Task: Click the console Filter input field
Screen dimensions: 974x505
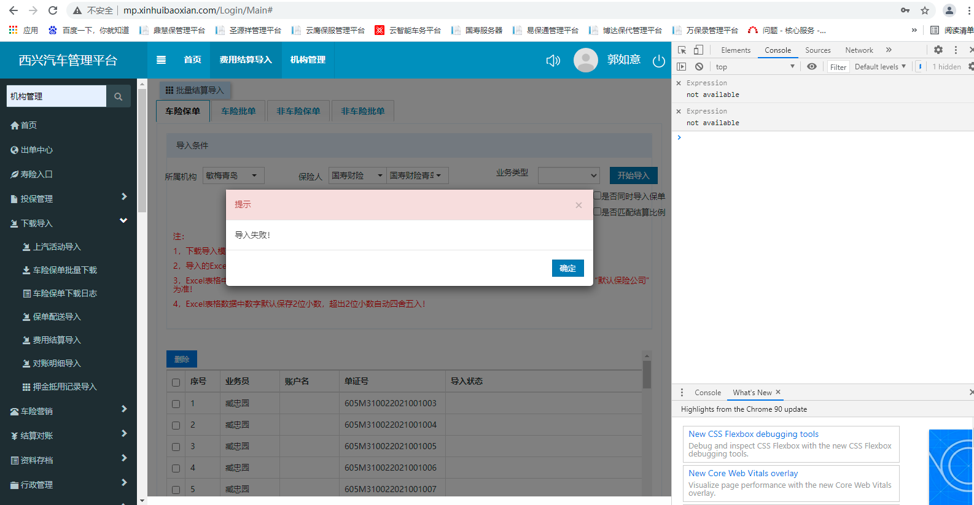Action: (838, 67)
